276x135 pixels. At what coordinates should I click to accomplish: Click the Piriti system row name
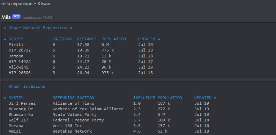pyautogui.click(x=16, y=45)
